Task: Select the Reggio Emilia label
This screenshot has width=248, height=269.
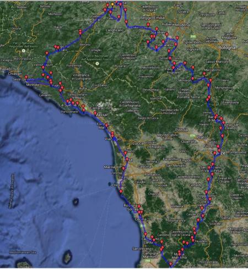Action: click(152, 18)
